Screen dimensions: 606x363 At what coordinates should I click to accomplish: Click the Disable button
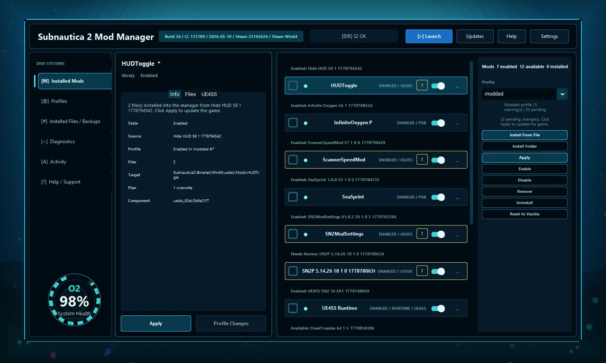pyautogui.click(x=525, y=180)
